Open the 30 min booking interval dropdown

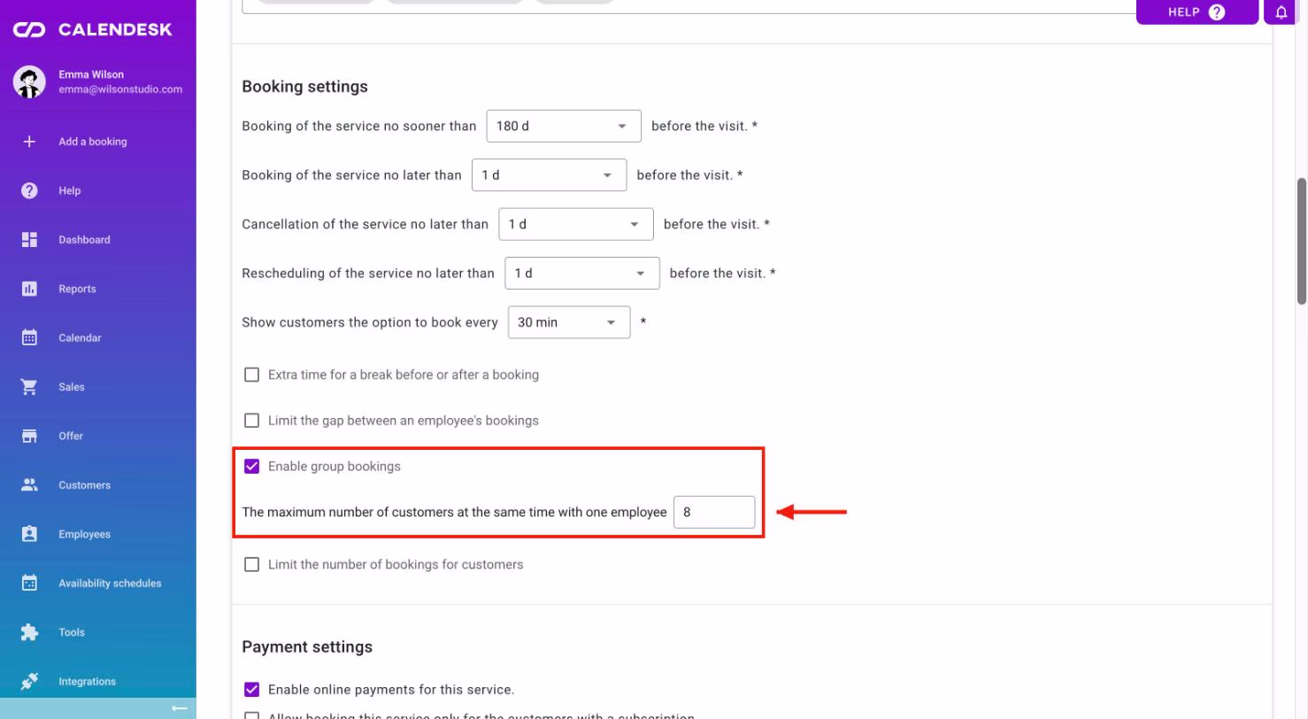pos(569,322)
